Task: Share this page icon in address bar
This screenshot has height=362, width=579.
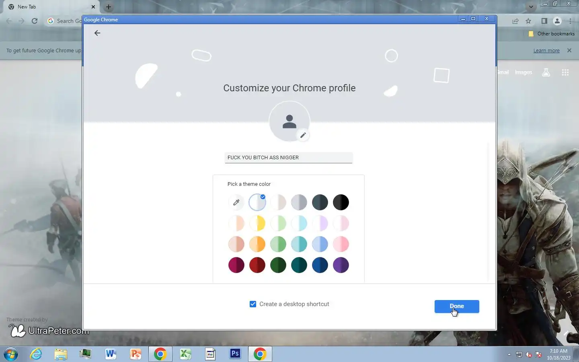Action: tap(515, 21)
